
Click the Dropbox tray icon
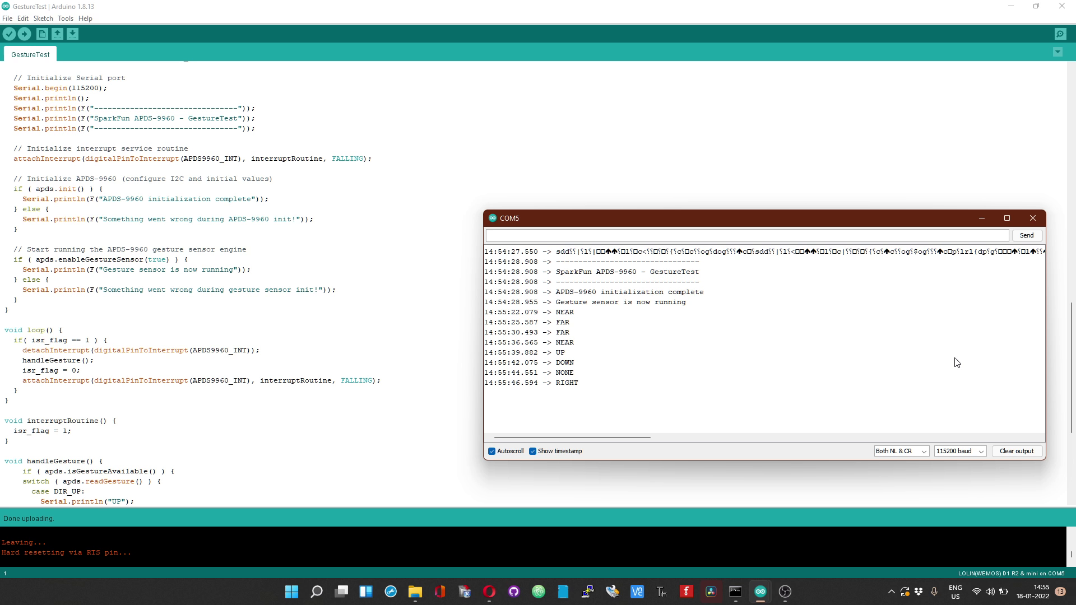pyautogui.click(x=919, y=592)
